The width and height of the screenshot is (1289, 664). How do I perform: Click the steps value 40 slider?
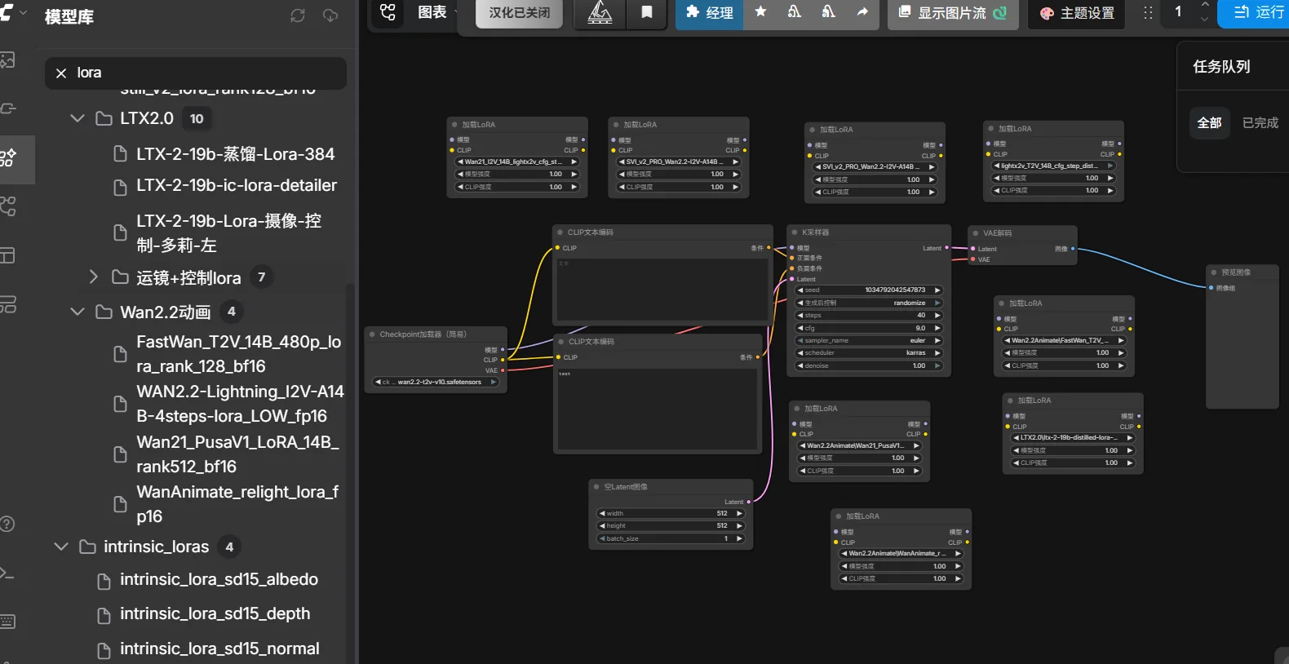coord(869,316)
